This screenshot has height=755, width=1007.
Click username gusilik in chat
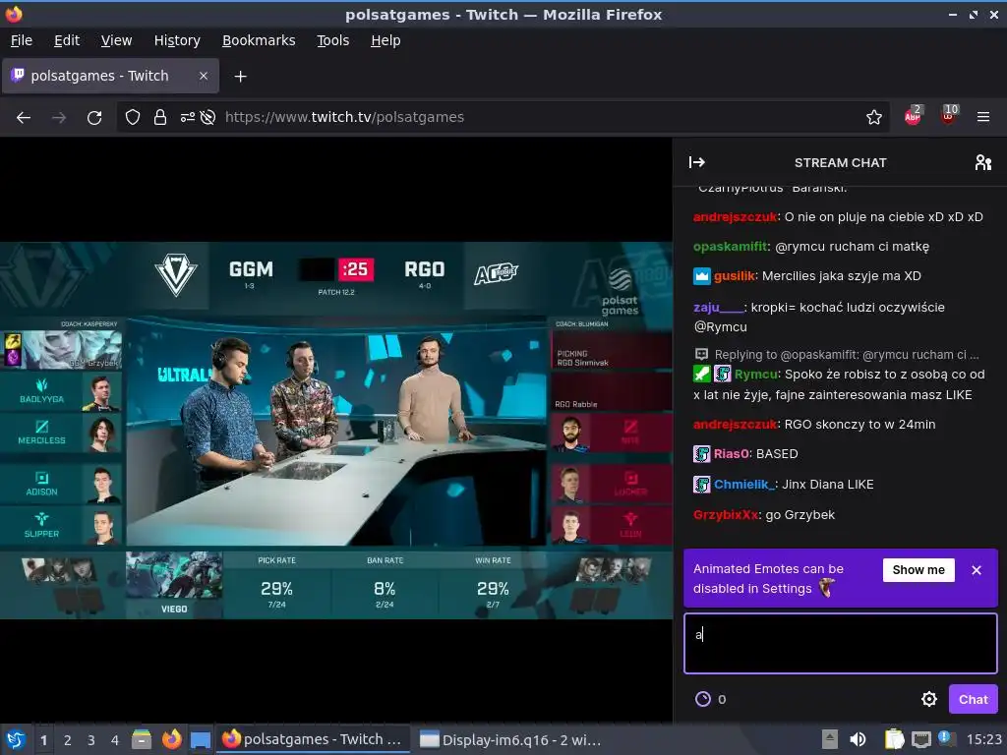click(734, 276)
